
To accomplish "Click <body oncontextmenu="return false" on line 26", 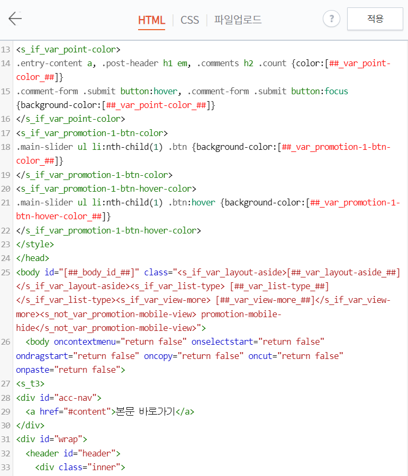I will [106, 342].
